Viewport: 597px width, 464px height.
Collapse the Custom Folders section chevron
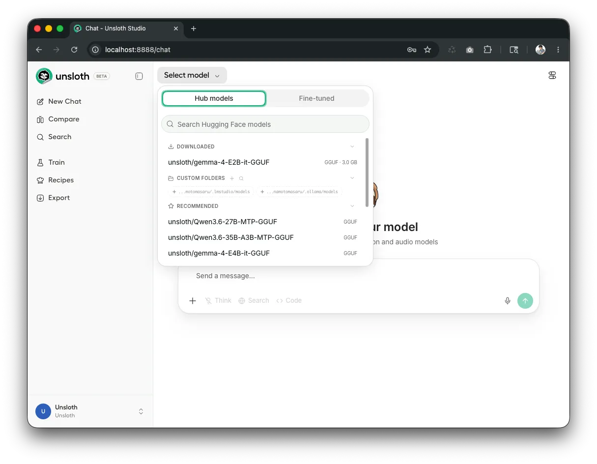(352, 178)
